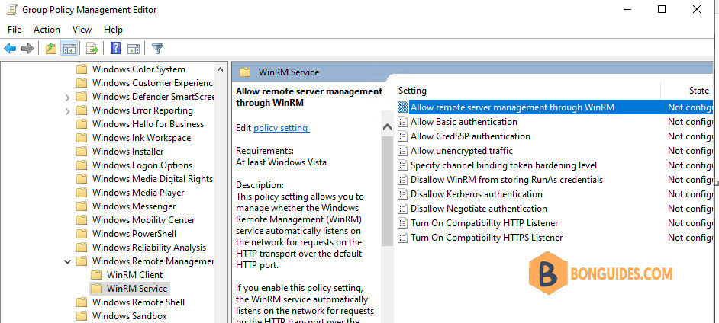719x323 pixels.
Task: Select the Windows Hello for Business node
Action: pos(148,124)
